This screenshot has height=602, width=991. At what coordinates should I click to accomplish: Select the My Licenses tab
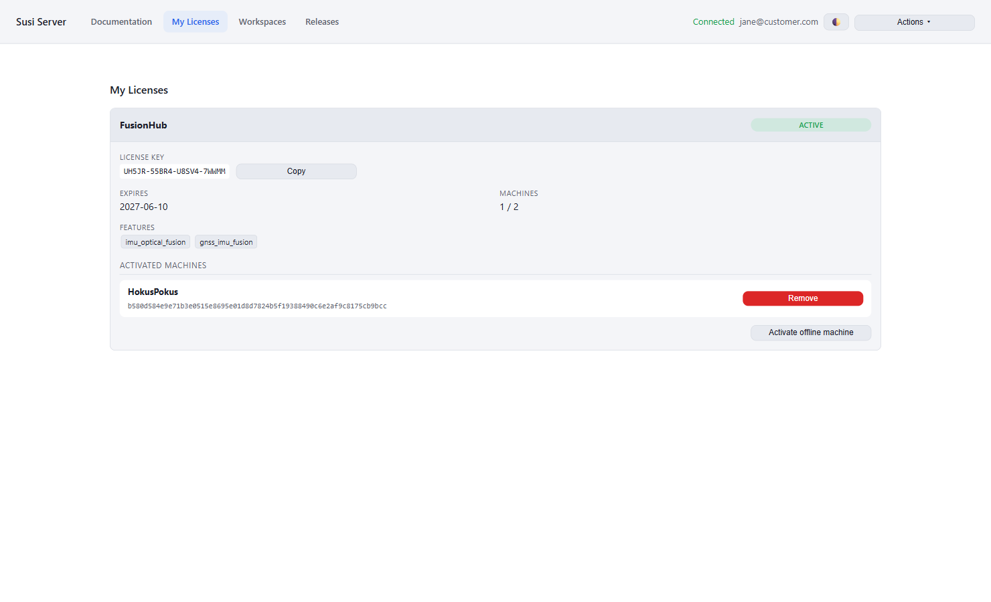click(x=196, y=22)
